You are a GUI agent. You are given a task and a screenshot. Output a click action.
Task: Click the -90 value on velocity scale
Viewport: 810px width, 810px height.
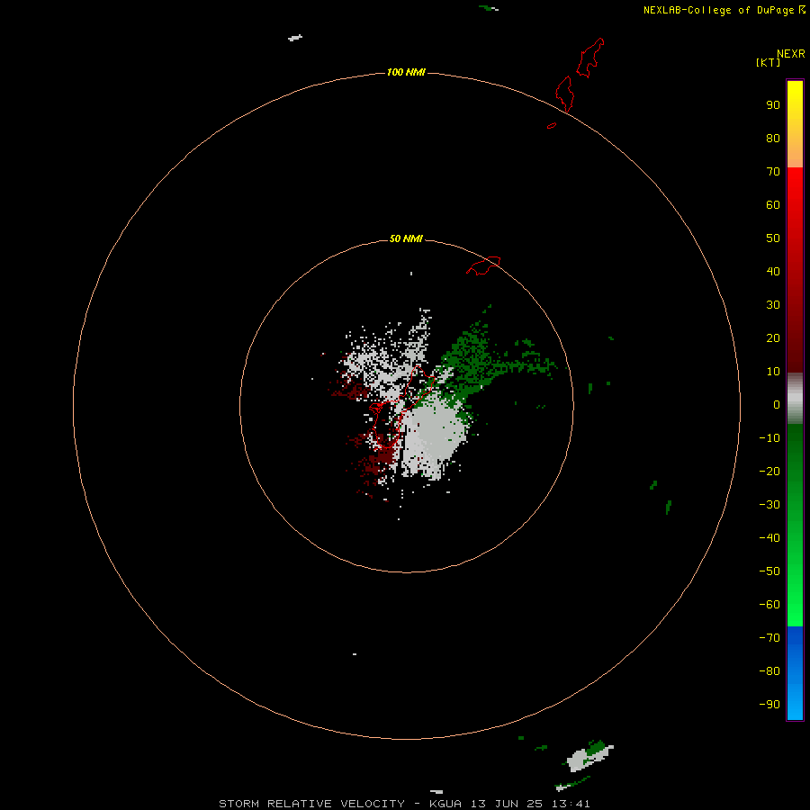(x=769, y=705)
